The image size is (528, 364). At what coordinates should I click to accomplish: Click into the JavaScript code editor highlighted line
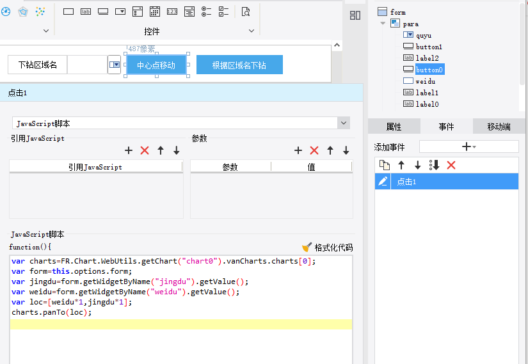[x=181, y=324]
